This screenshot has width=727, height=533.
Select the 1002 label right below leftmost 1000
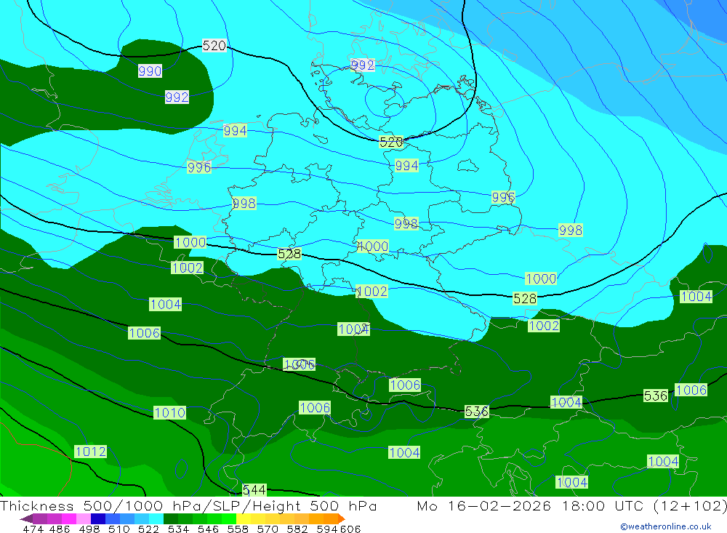(188, 268)
